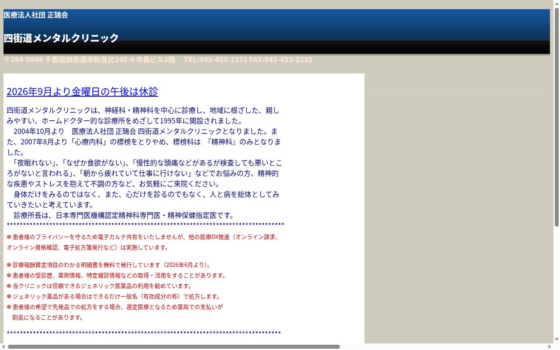Open the 2026年9月より金曜日の午後は休診 link
Screen dimensions: 560x350
pos(82,91)
